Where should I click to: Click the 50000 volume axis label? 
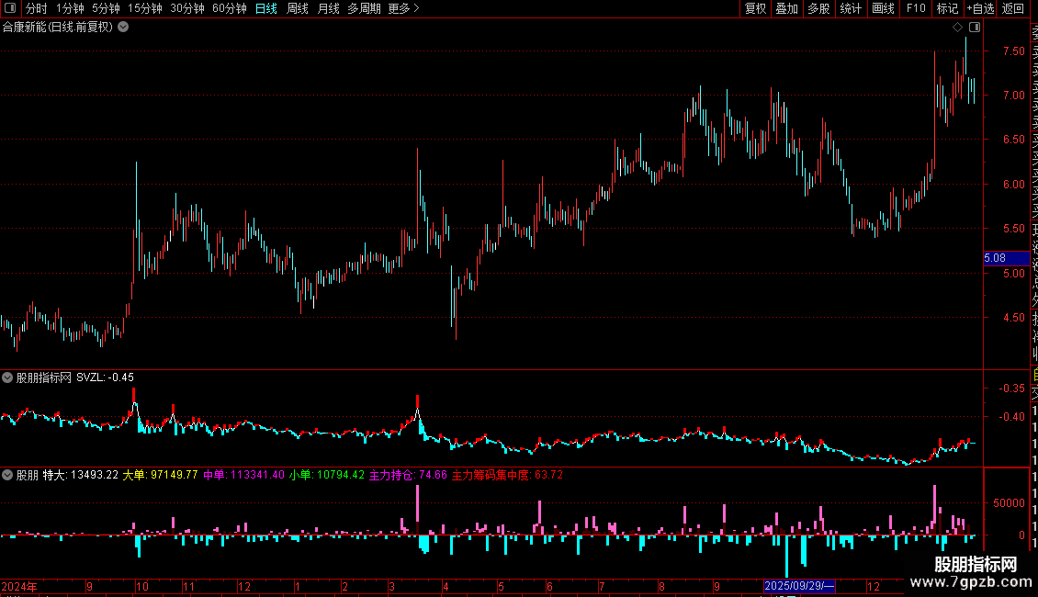point(1009,503)
